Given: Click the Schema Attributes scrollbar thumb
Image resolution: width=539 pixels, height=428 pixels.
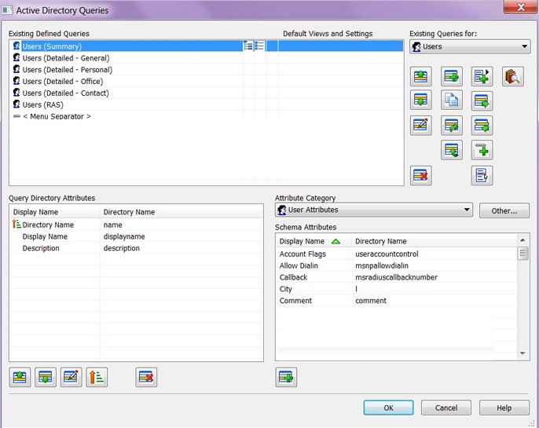Looking at the screenshot, I should click(522, 254).
